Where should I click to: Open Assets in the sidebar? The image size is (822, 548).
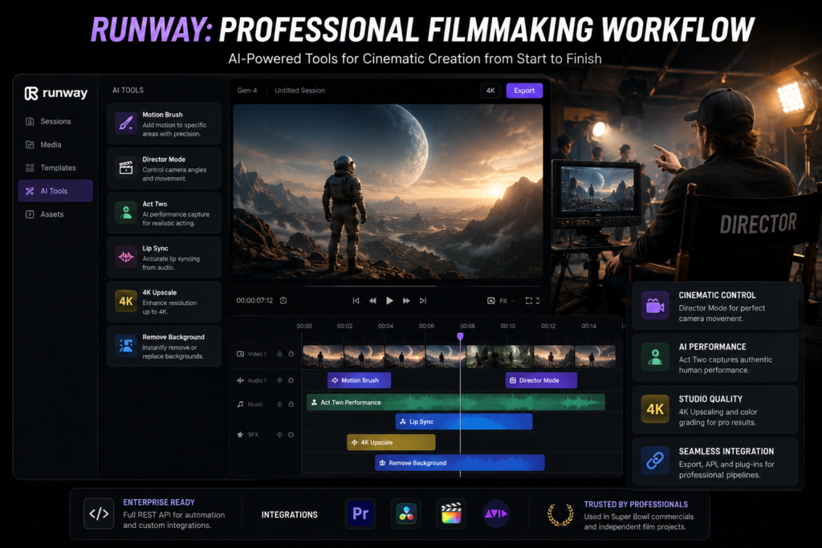tap(55, 214)
